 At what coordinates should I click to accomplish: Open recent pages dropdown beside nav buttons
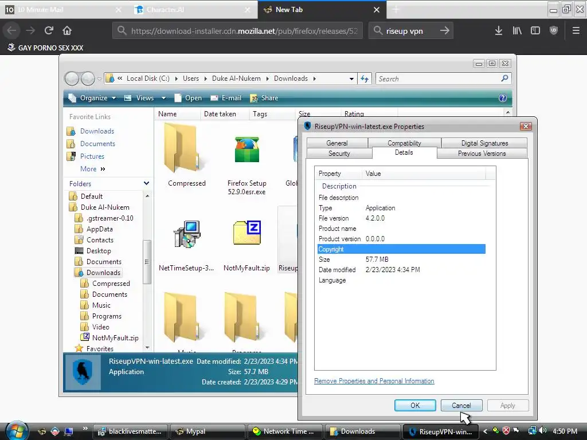pyautogui.click(x=99, y=79)
